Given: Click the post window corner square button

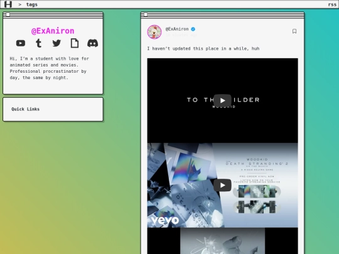Looking at the screenshot, I should click(146, 14).
